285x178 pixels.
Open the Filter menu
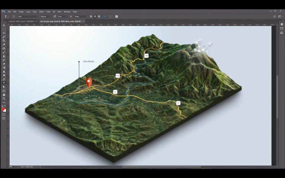(x=48, y=11)
